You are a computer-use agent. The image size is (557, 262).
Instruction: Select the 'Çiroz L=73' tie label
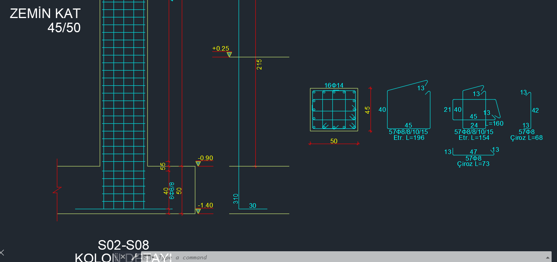pyautogui.click(x=473, y=164)
